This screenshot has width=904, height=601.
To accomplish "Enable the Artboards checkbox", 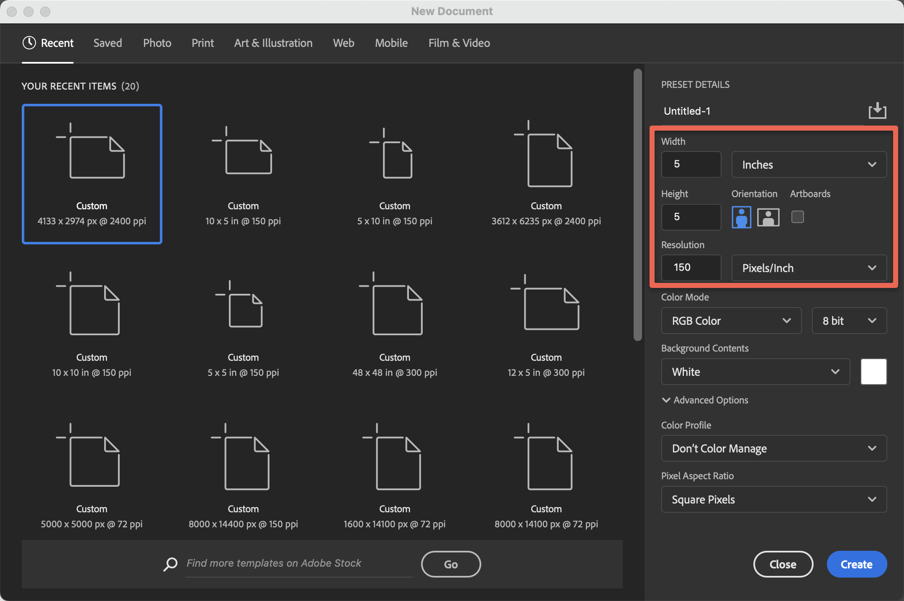I will 797,217.
